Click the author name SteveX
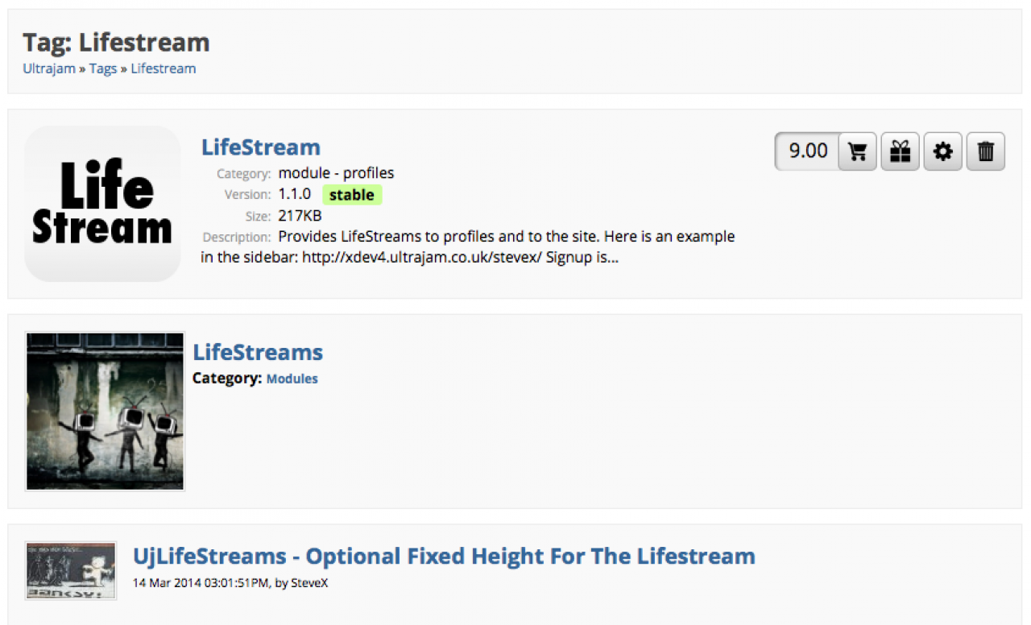This screenshot has width=1031, height=625. tap(310, 583)
